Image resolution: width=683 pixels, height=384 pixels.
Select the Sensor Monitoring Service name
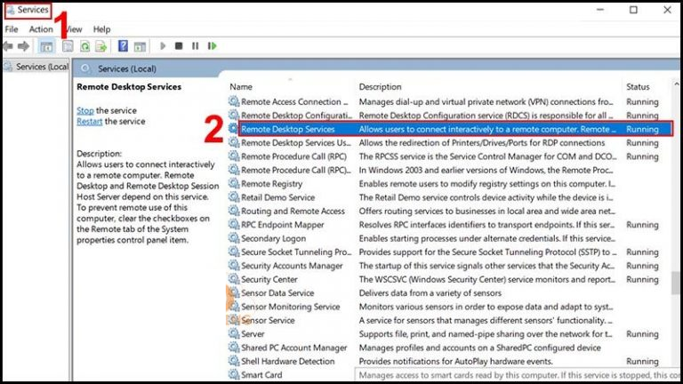[291, 307]
